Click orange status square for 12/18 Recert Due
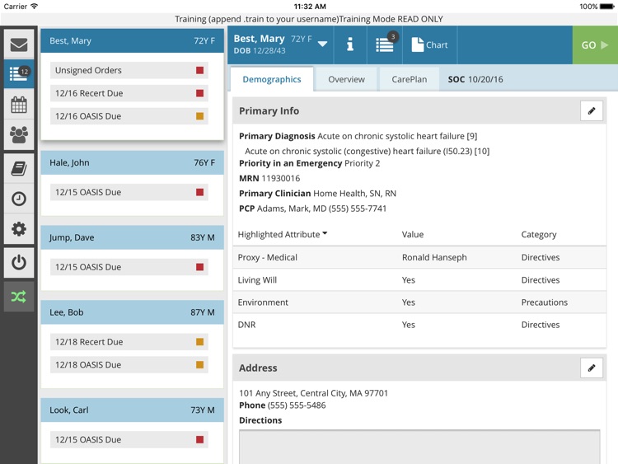The height and width of the screenshot is (464, 618). [x=200, y=342]
